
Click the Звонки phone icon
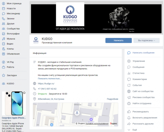click(4, 19)
